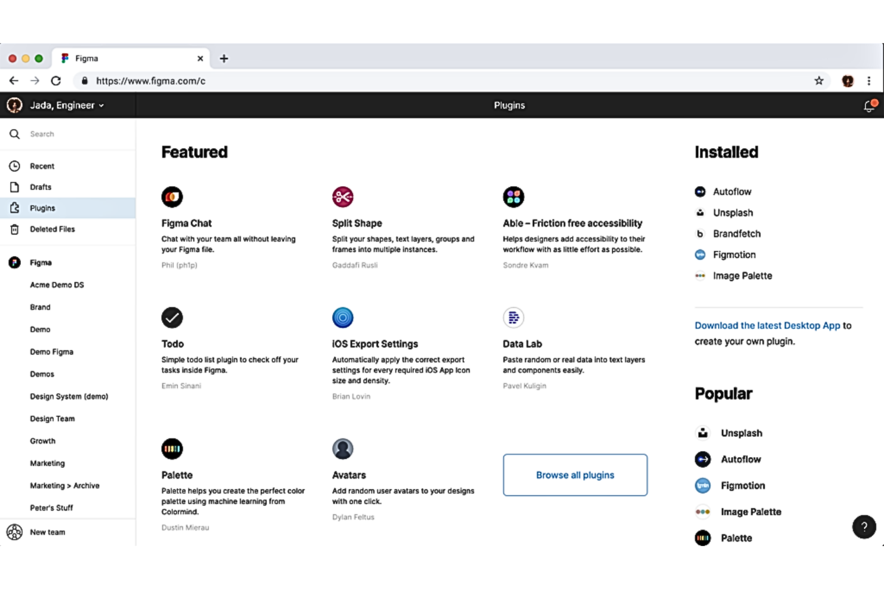Screen dimensions: 884x589
Task: Click the Unsplash icon under Installed
Action: 700,212
